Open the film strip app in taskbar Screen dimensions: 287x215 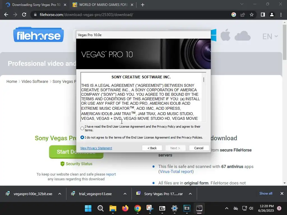pos(187,208)
